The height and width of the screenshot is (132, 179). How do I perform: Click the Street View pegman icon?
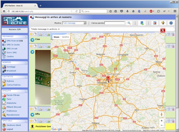[161, 114]
